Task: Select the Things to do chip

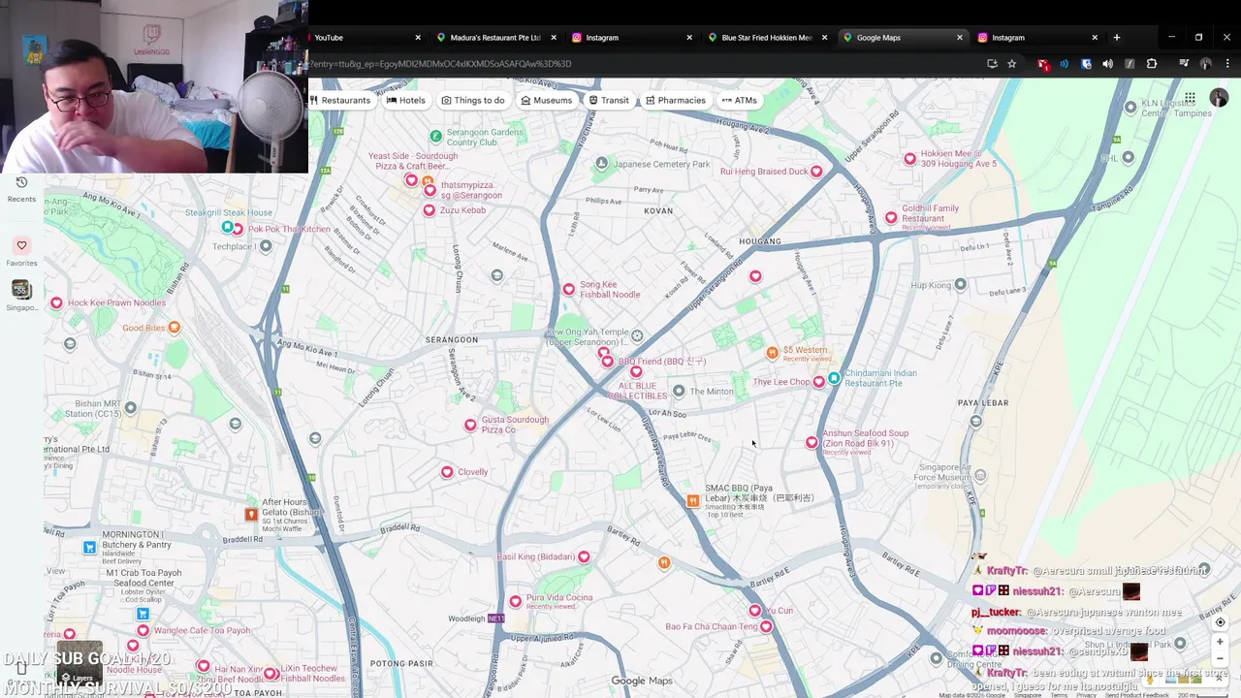Action: coord(473,100)
